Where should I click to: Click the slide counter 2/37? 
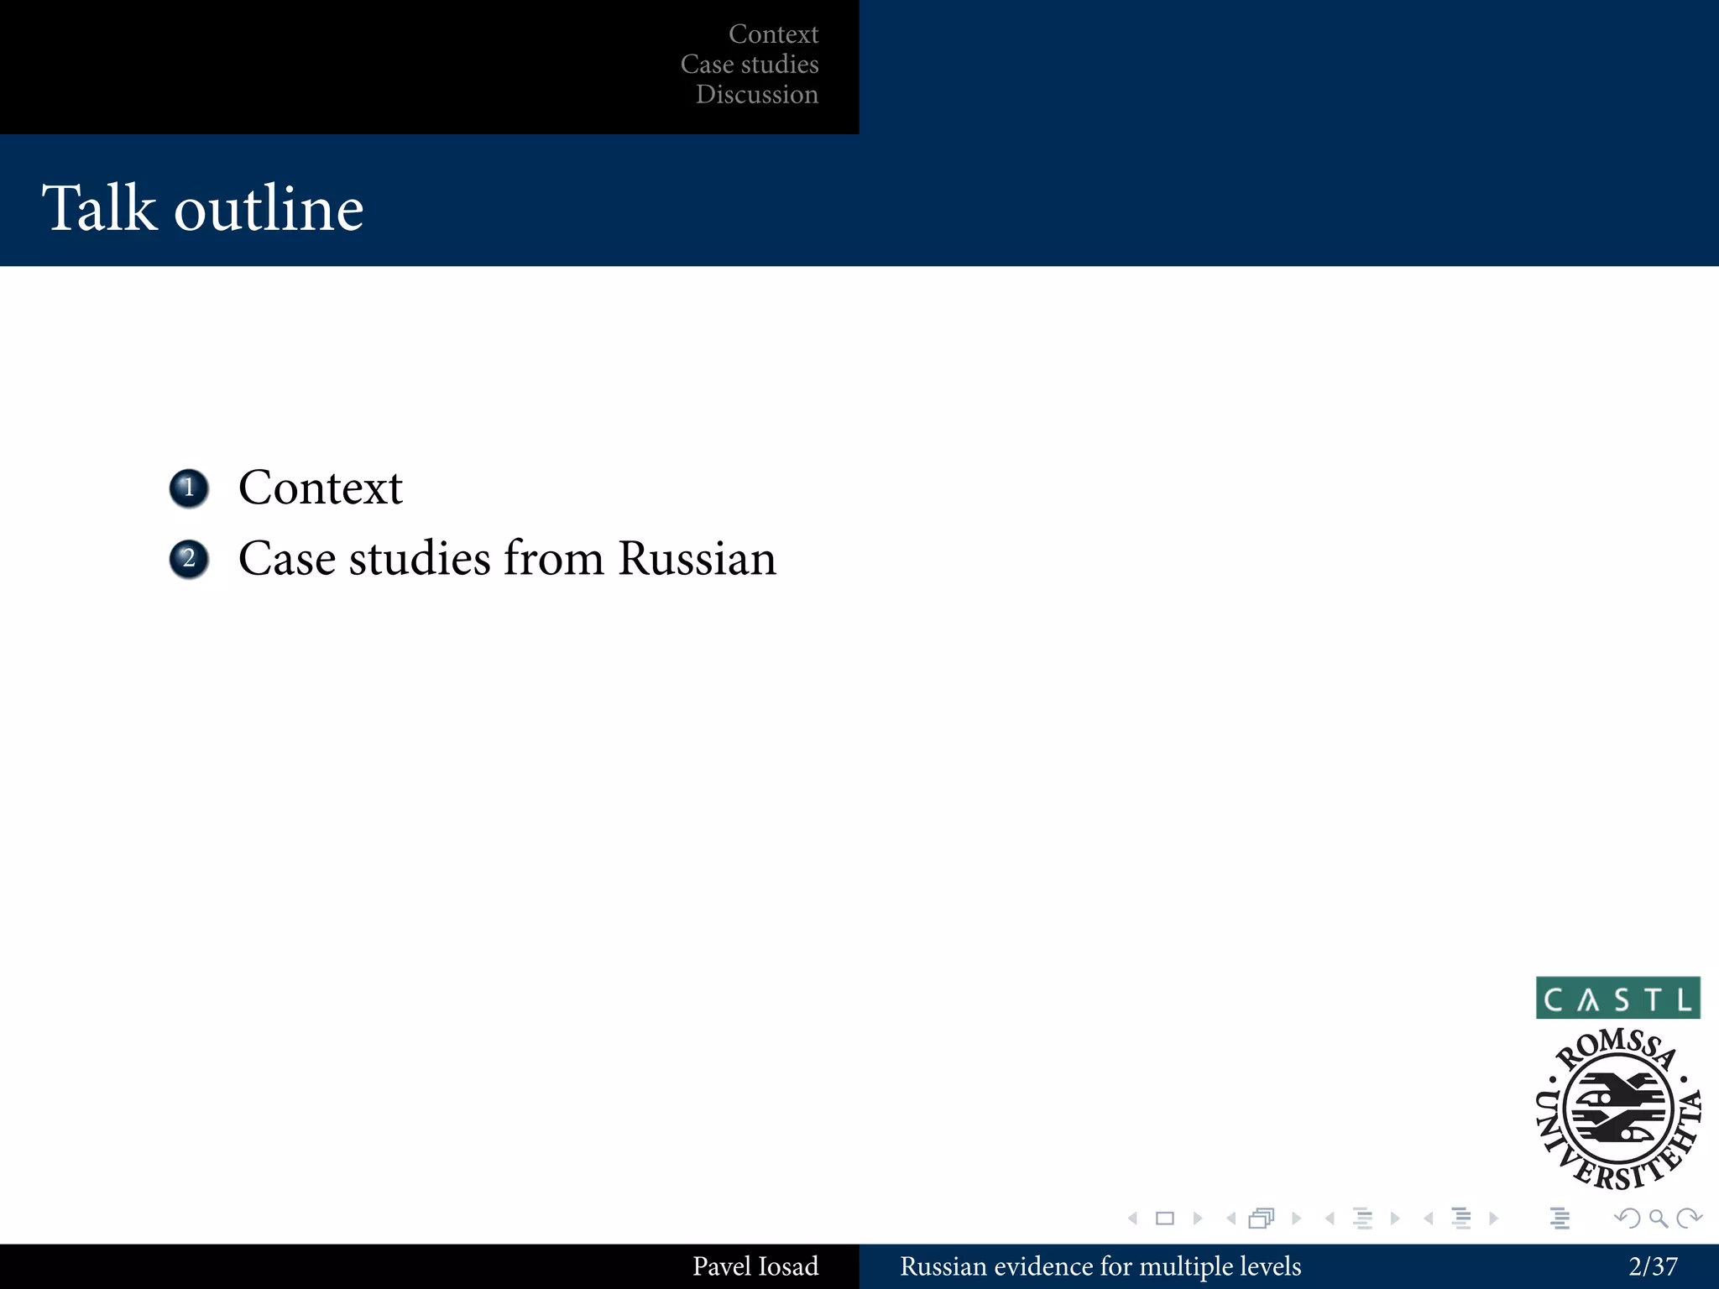(x=1653, y=1266)
